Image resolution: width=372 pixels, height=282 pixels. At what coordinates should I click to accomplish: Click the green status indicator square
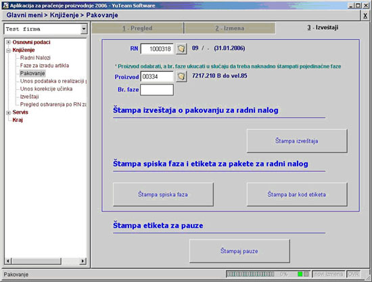(300, 274)
